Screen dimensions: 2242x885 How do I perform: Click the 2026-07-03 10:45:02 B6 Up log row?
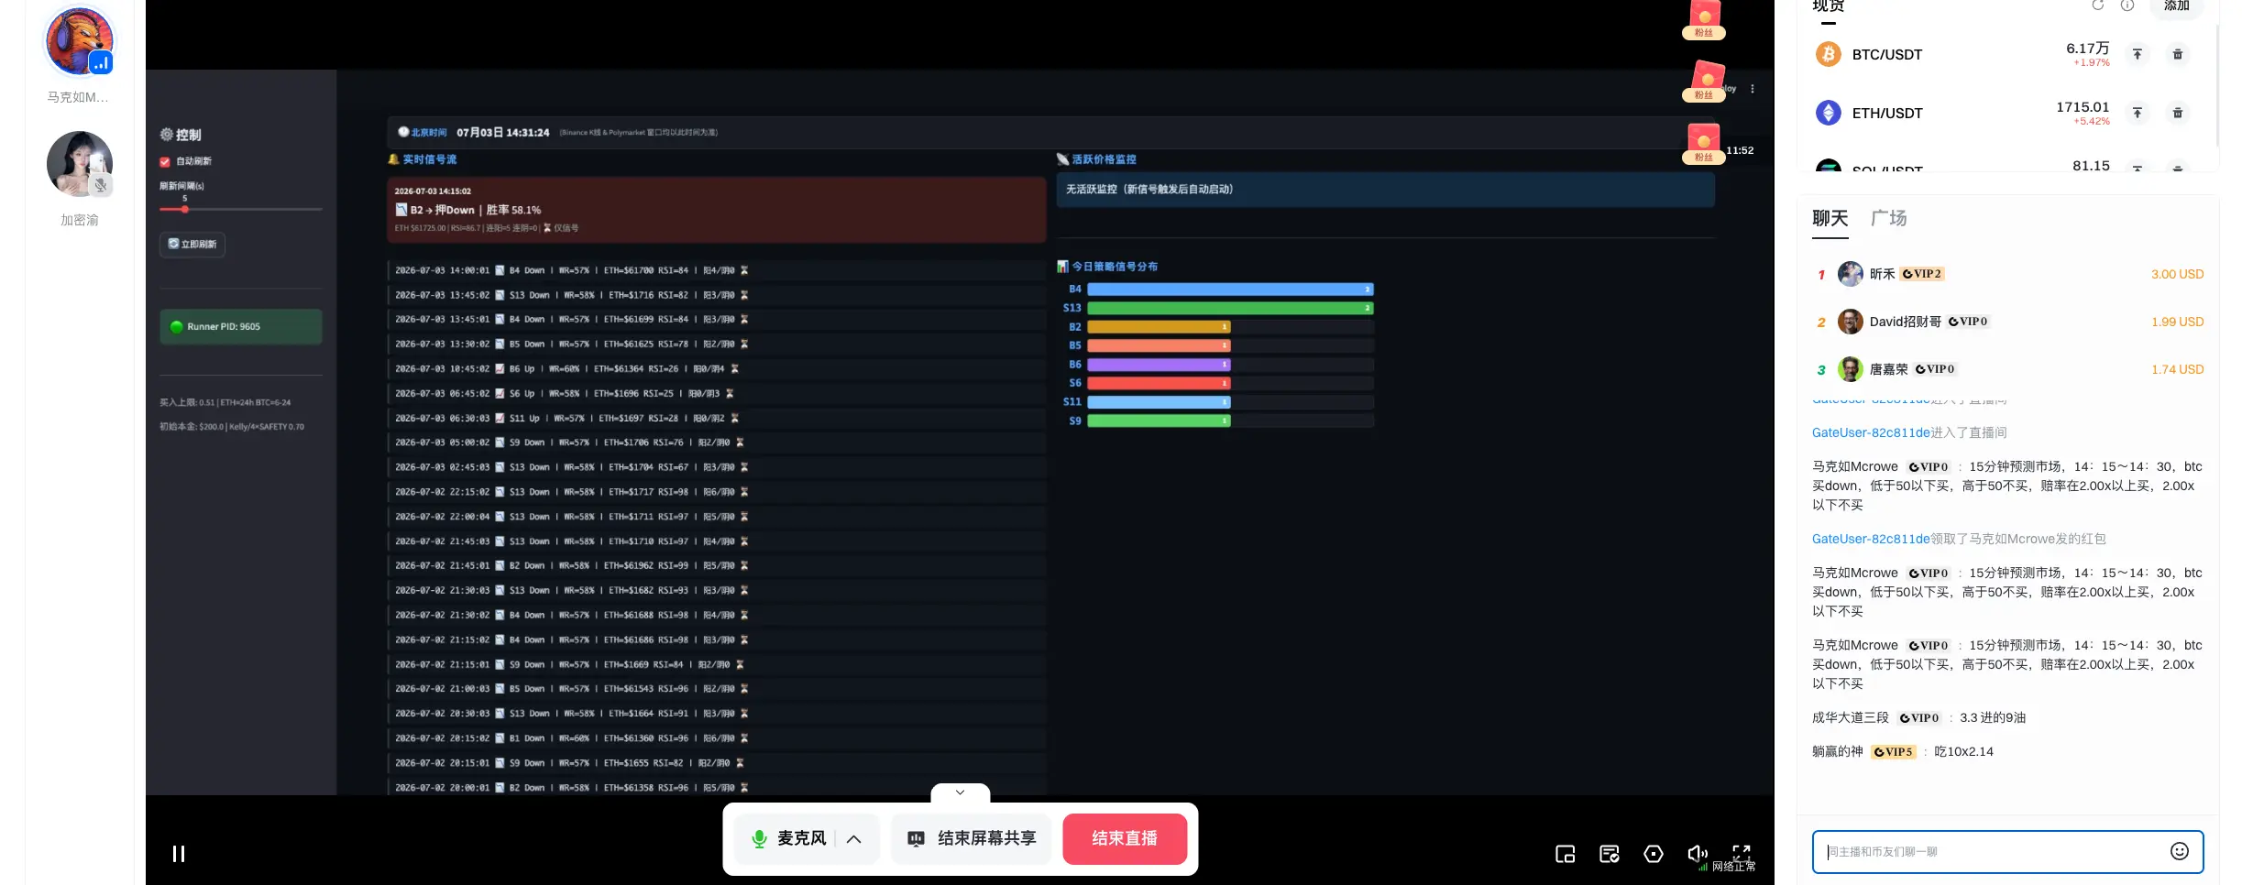(716, 368)
